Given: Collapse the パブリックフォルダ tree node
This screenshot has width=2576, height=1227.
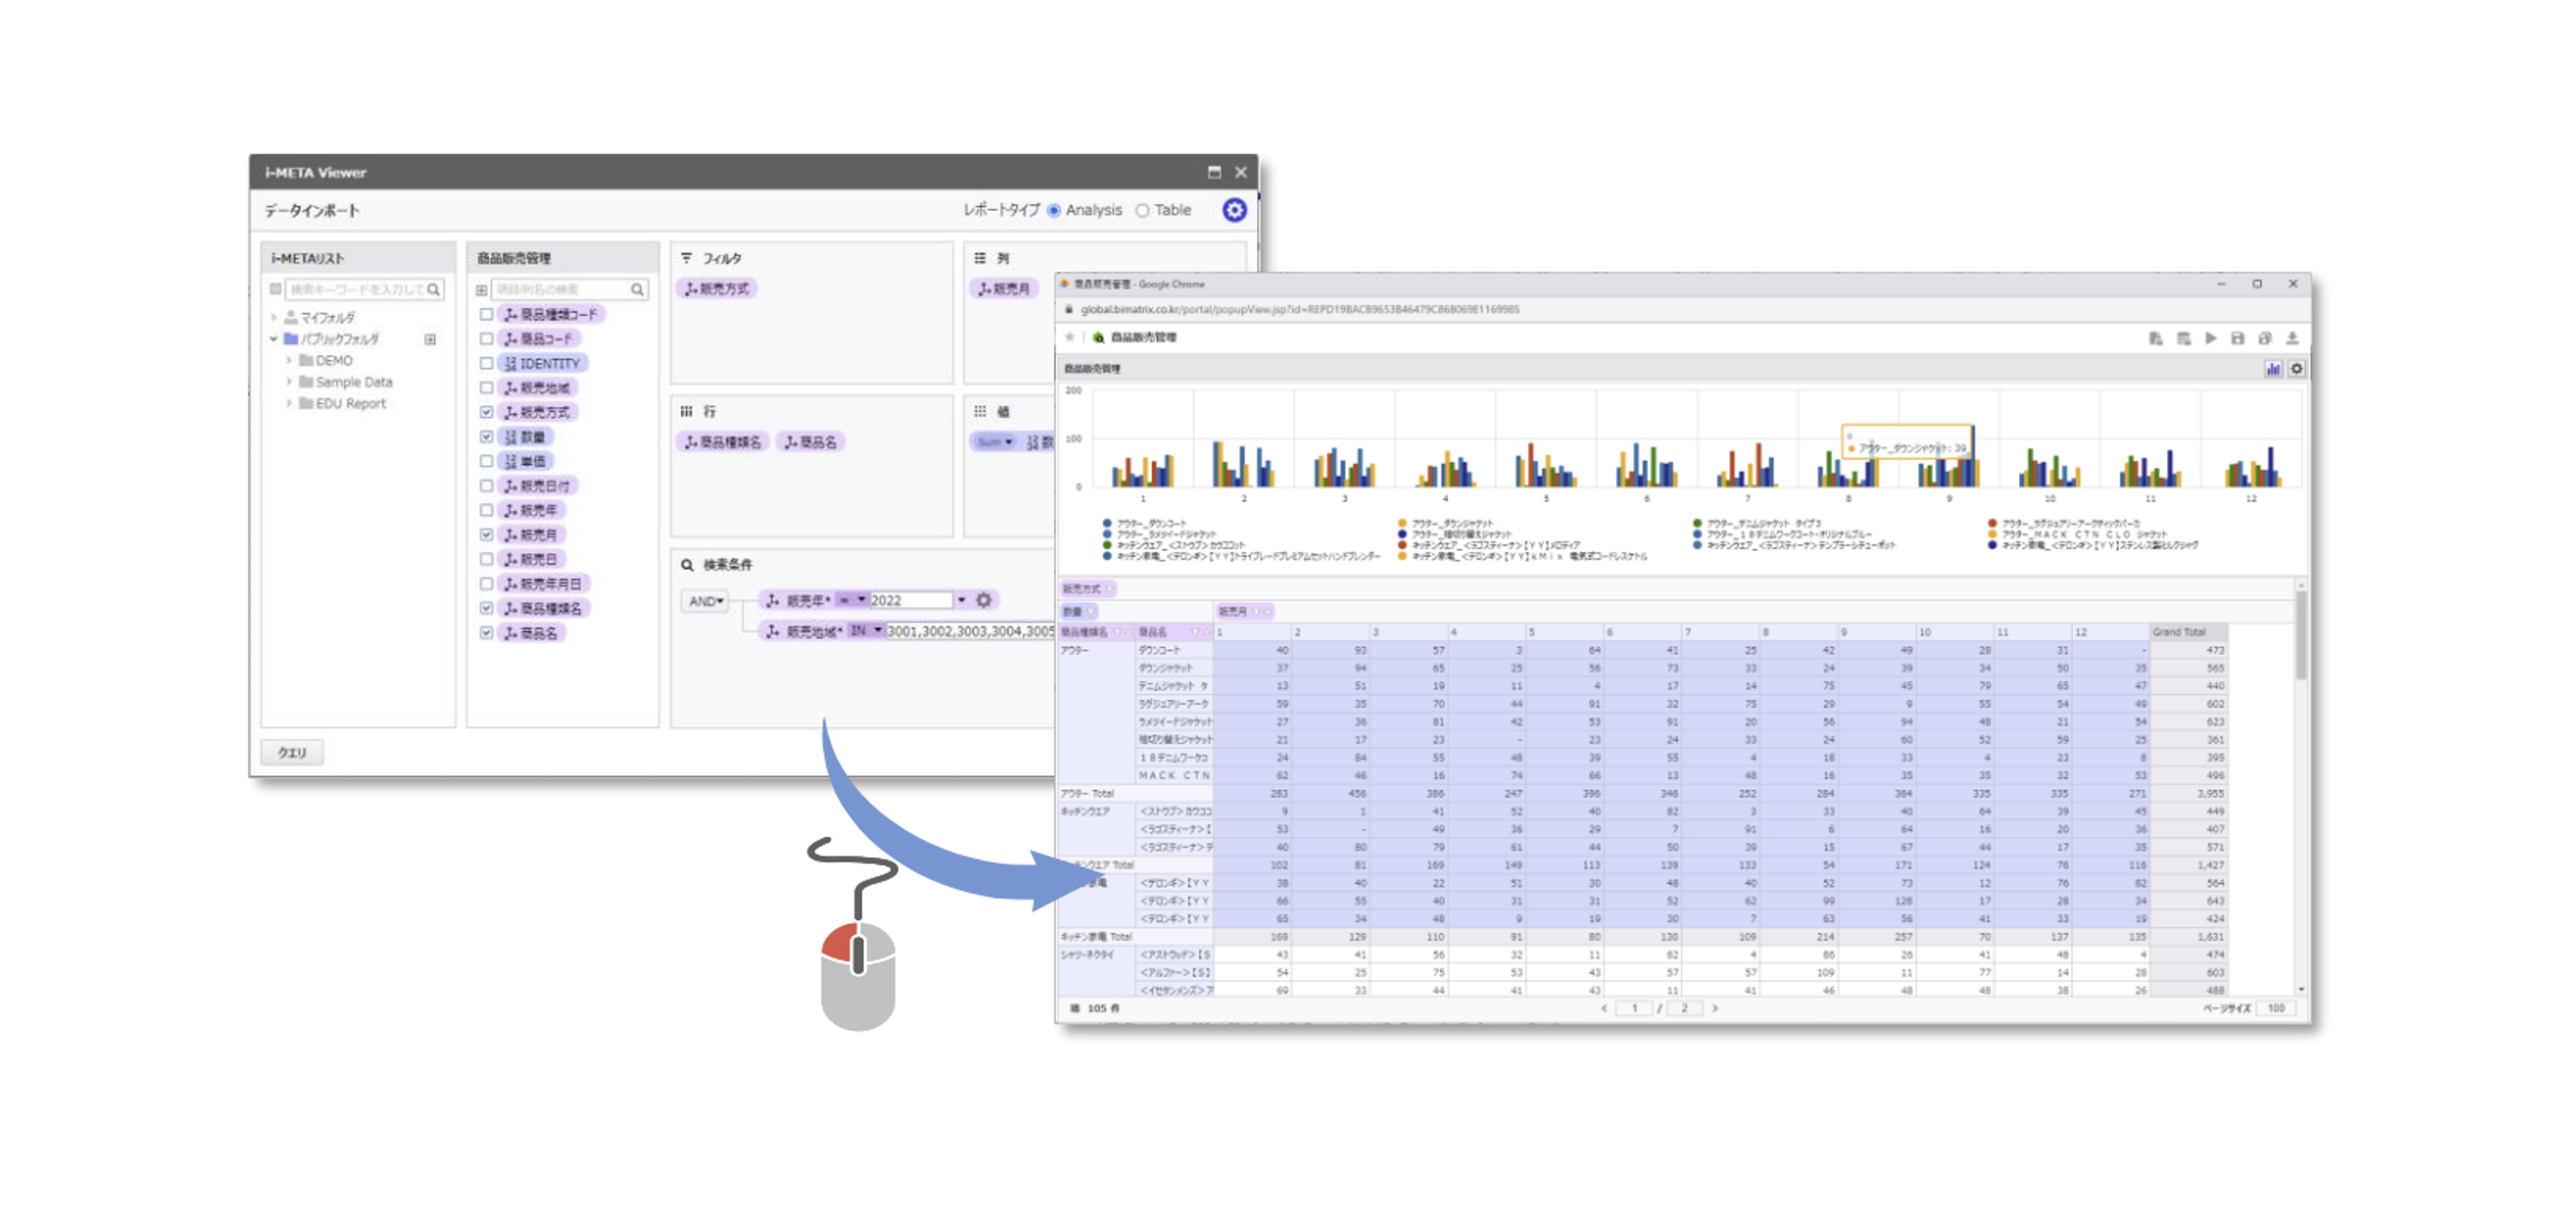Looking at the screenshot, I should pyautogui.click(x=273, y=339).
